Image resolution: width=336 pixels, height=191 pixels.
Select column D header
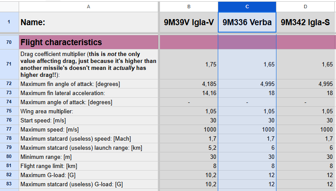click(306, 7)
